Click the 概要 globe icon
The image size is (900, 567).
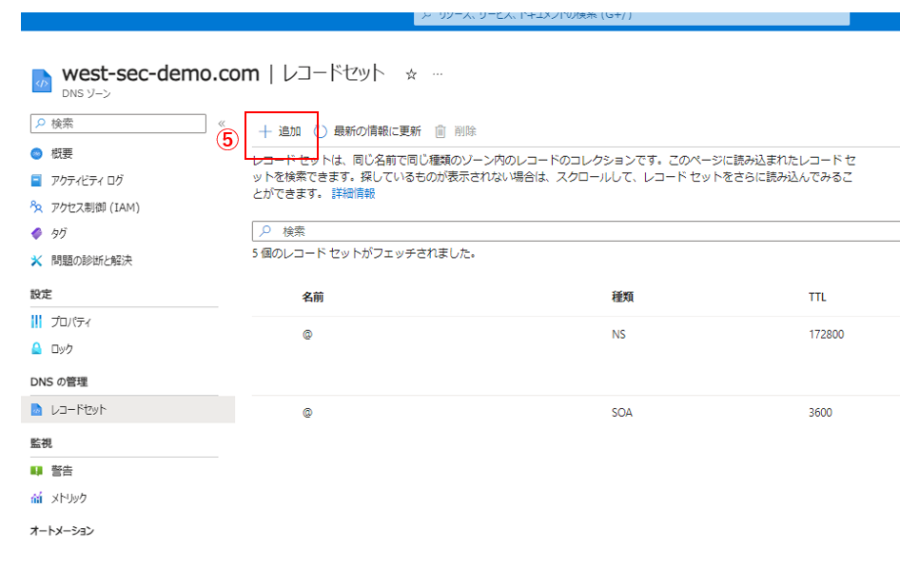tap(36, 153)
